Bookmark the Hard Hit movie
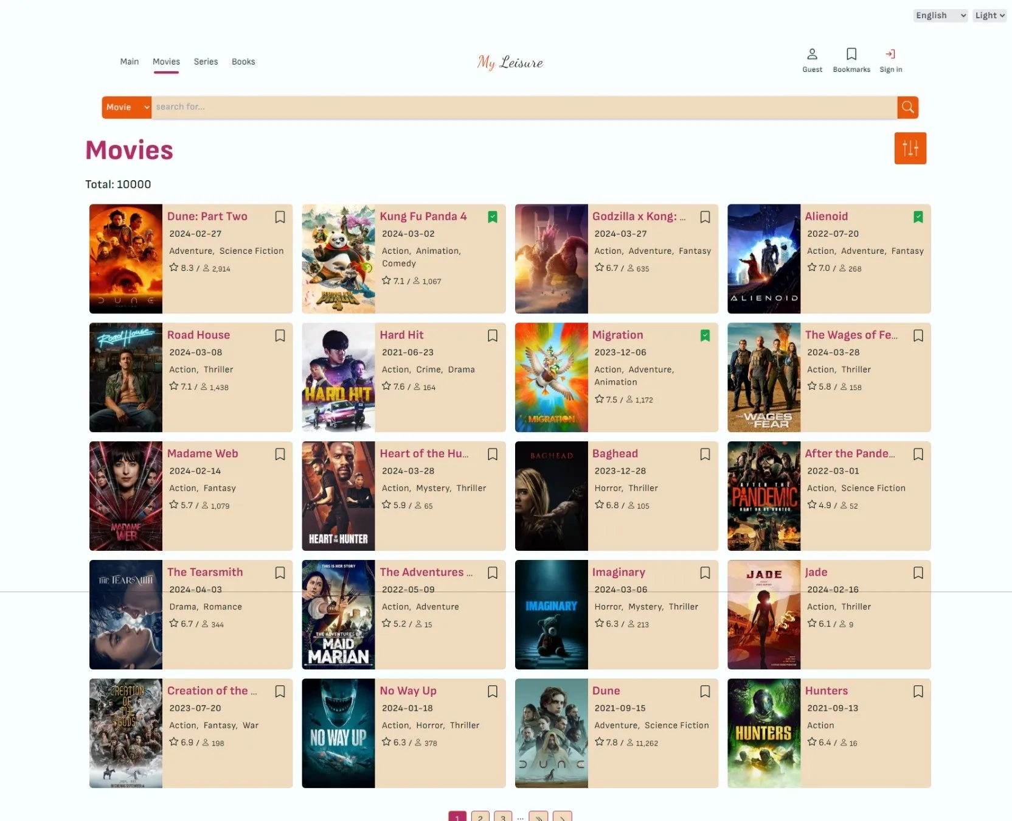 tap(493, 335)
